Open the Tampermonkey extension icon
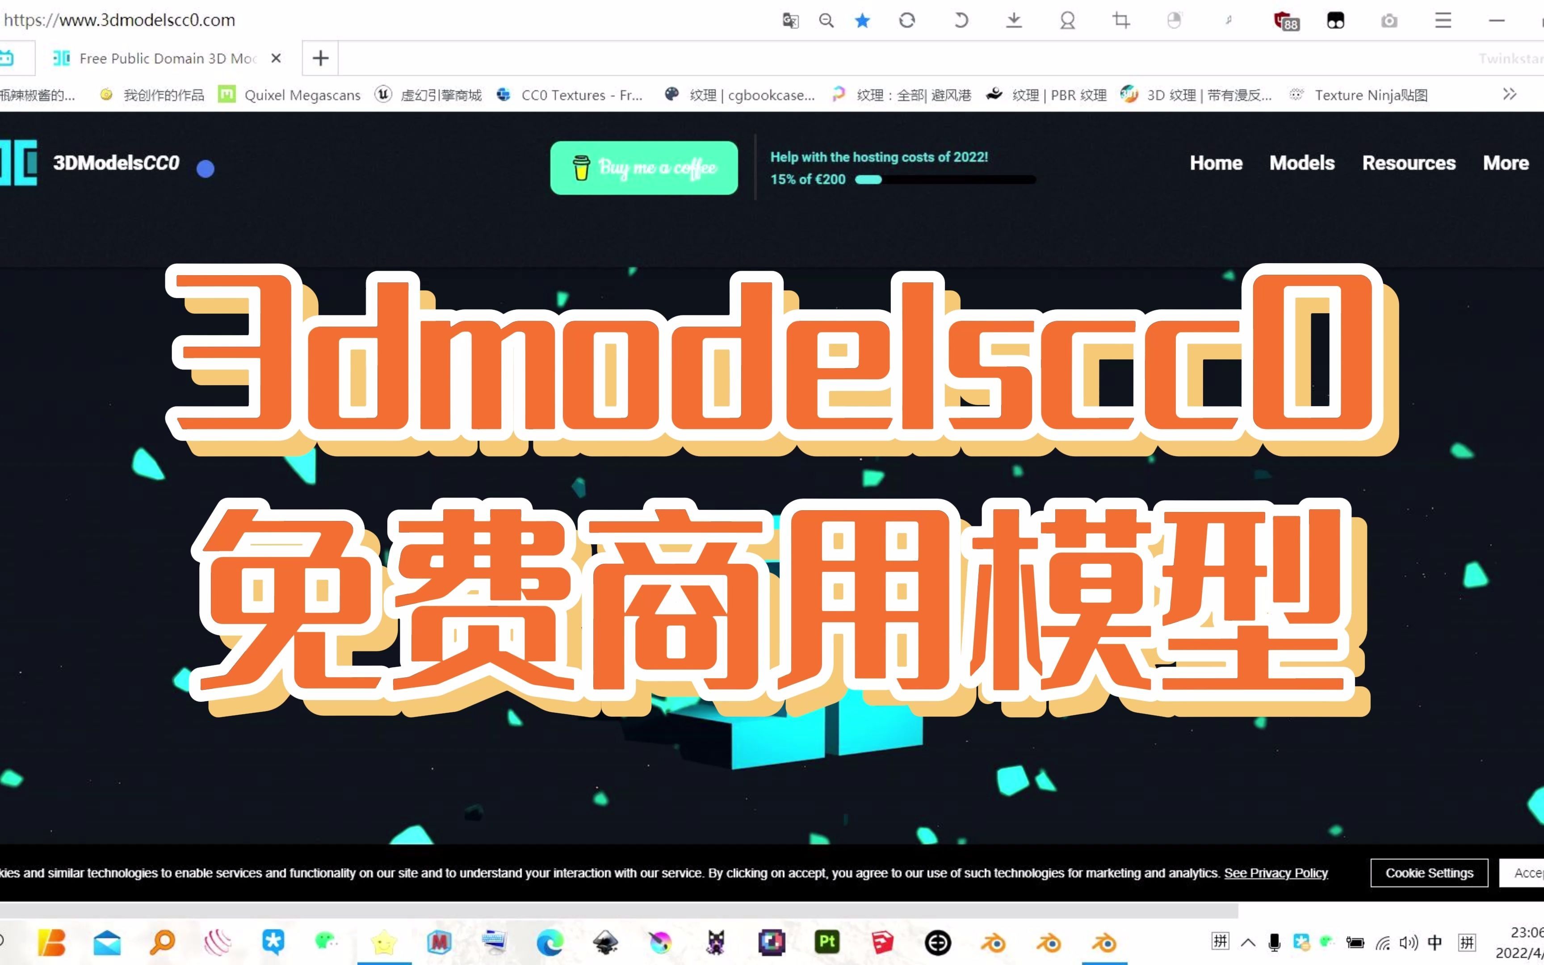Viewport: 1544px width, 965px height. click(x=1335, y=21)
